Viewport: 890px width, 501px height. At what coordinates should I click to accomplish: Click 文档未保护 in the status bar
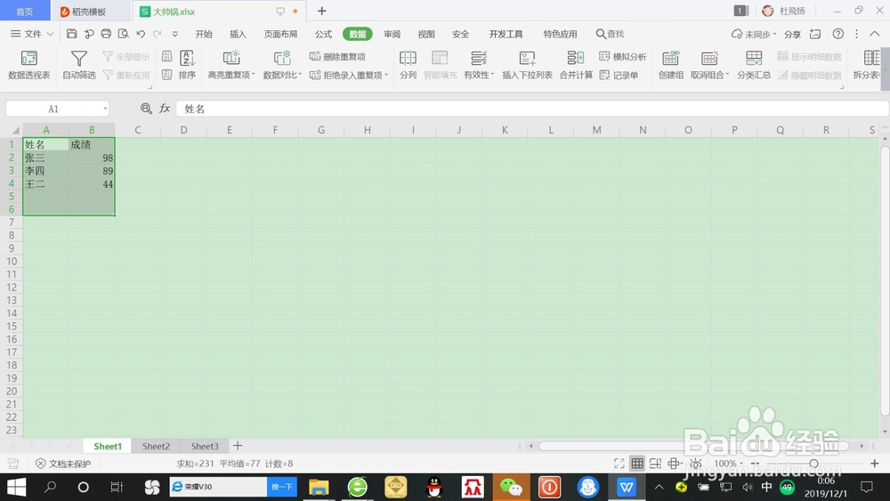(63, 464)
